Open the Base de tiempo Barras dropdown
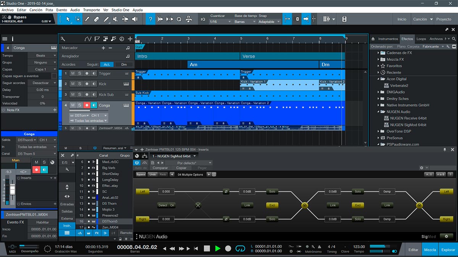 tap(245, 22)
